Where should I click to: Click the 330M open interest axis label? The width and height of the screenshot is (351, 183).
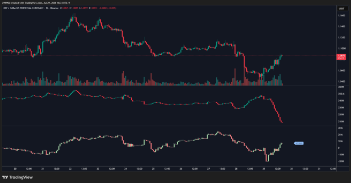(341, 108)
